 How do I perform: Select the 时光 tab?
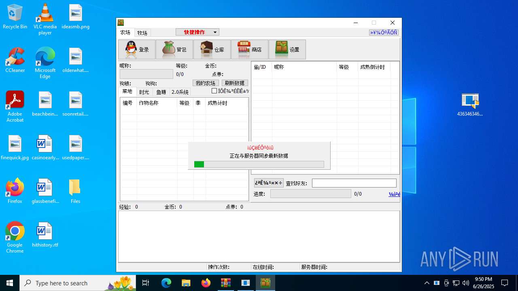[144, 92]
